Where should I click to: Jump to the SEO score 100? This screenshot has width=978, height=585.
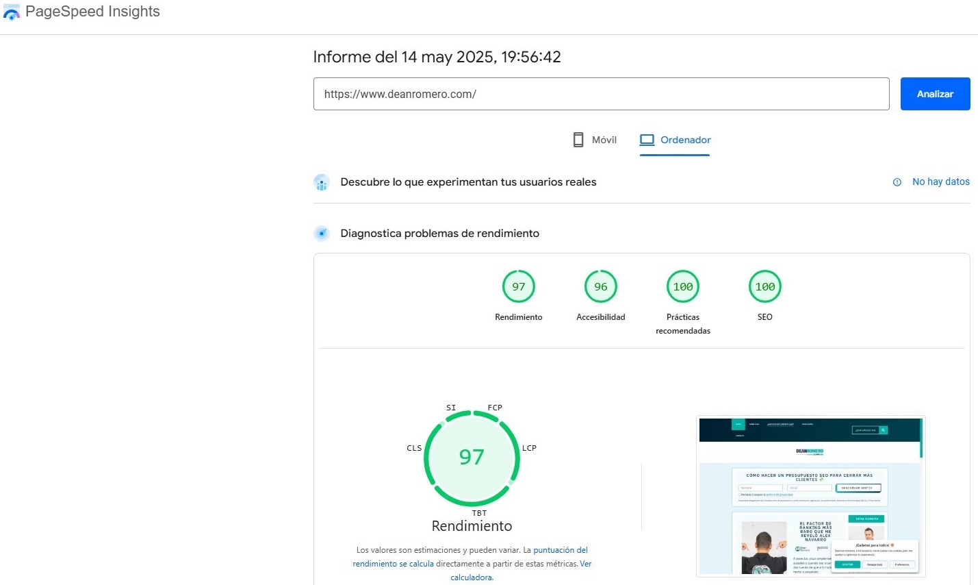(x=765, y=287)
